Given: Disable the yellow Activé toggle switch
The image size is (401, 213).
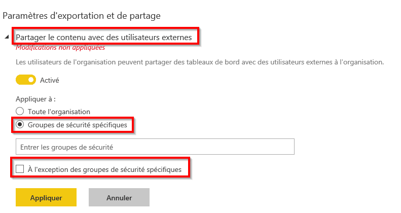Looking at the screenshot, I should tap(26, 80).
